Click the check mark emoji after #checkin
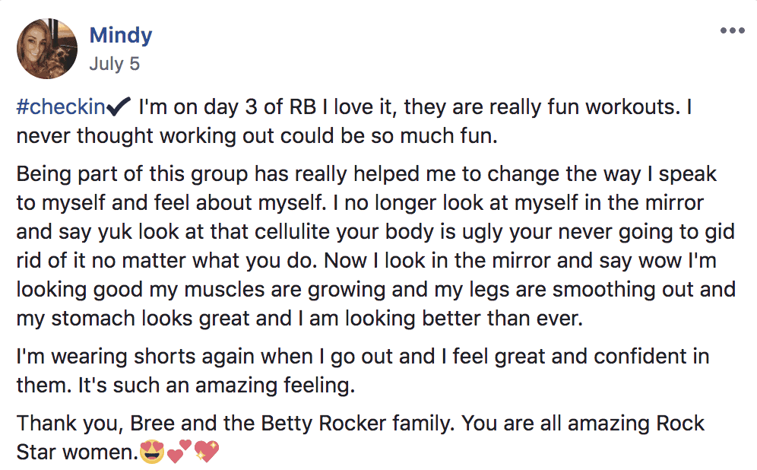Viewport: 757px width, 470px height. 119,106
